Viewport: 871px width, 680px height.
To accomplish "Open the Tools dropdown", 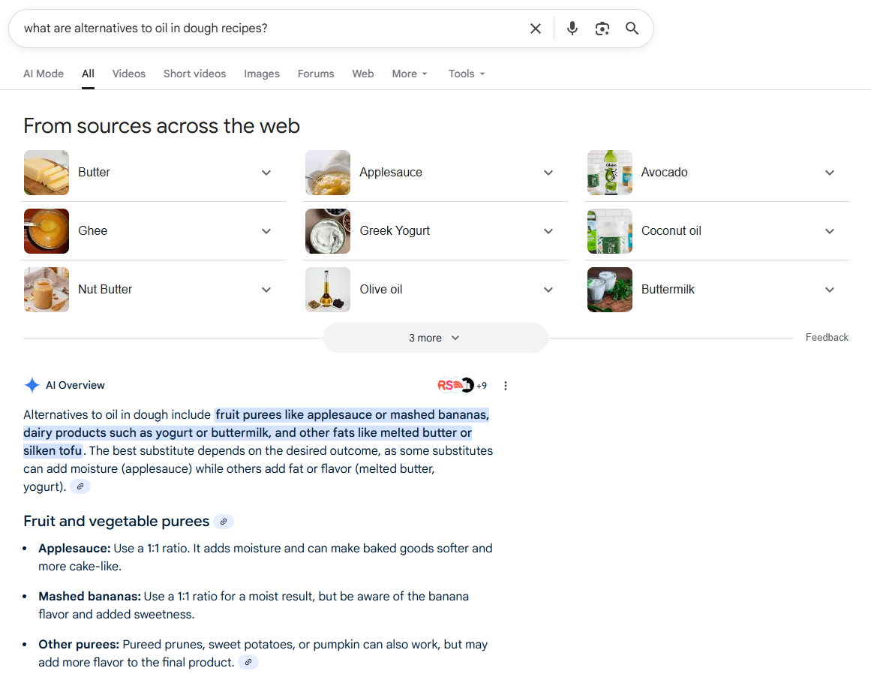I will pyautogui.click(x=467, y=74).
